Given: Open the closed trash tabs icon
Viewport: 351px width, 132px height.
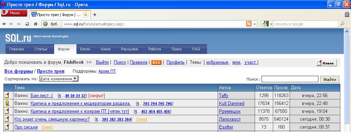Looking at the screenshot, I should point(347,14).
